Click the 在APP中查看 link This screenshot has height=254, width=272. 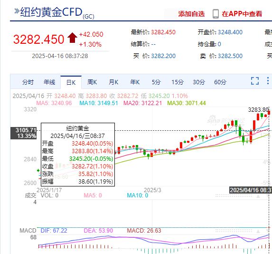242,14
